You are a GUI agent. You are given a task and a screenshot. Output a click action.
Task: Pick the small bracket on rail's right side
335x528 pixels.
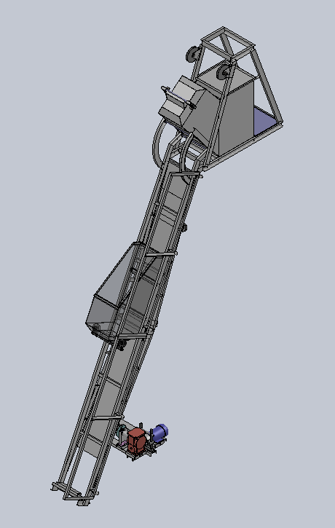tap(184, 227)
